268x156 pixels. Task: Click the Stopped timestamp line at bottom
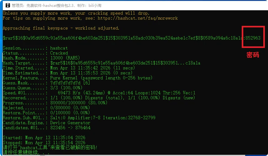(x=44, y=142)
